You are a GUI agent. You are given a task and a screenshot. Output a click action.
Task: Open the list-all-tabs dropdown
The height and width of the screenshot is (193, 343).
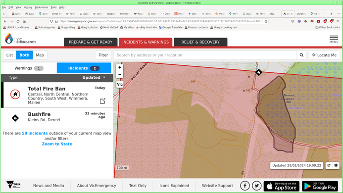tap(339, 13)
